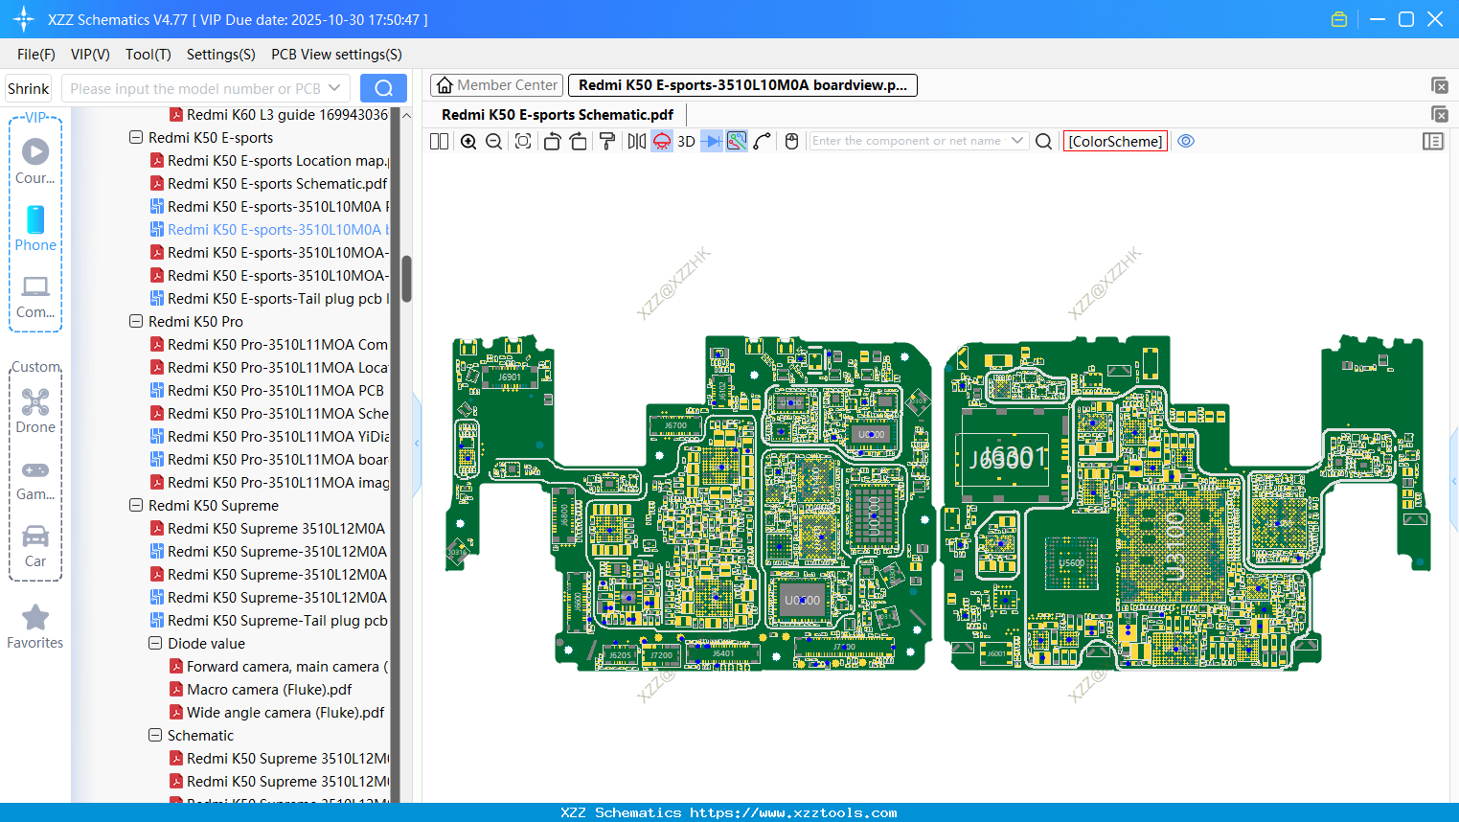Activate the measurement path tool
Screen dimensions: 1459x822
click(x=764, y=140)
